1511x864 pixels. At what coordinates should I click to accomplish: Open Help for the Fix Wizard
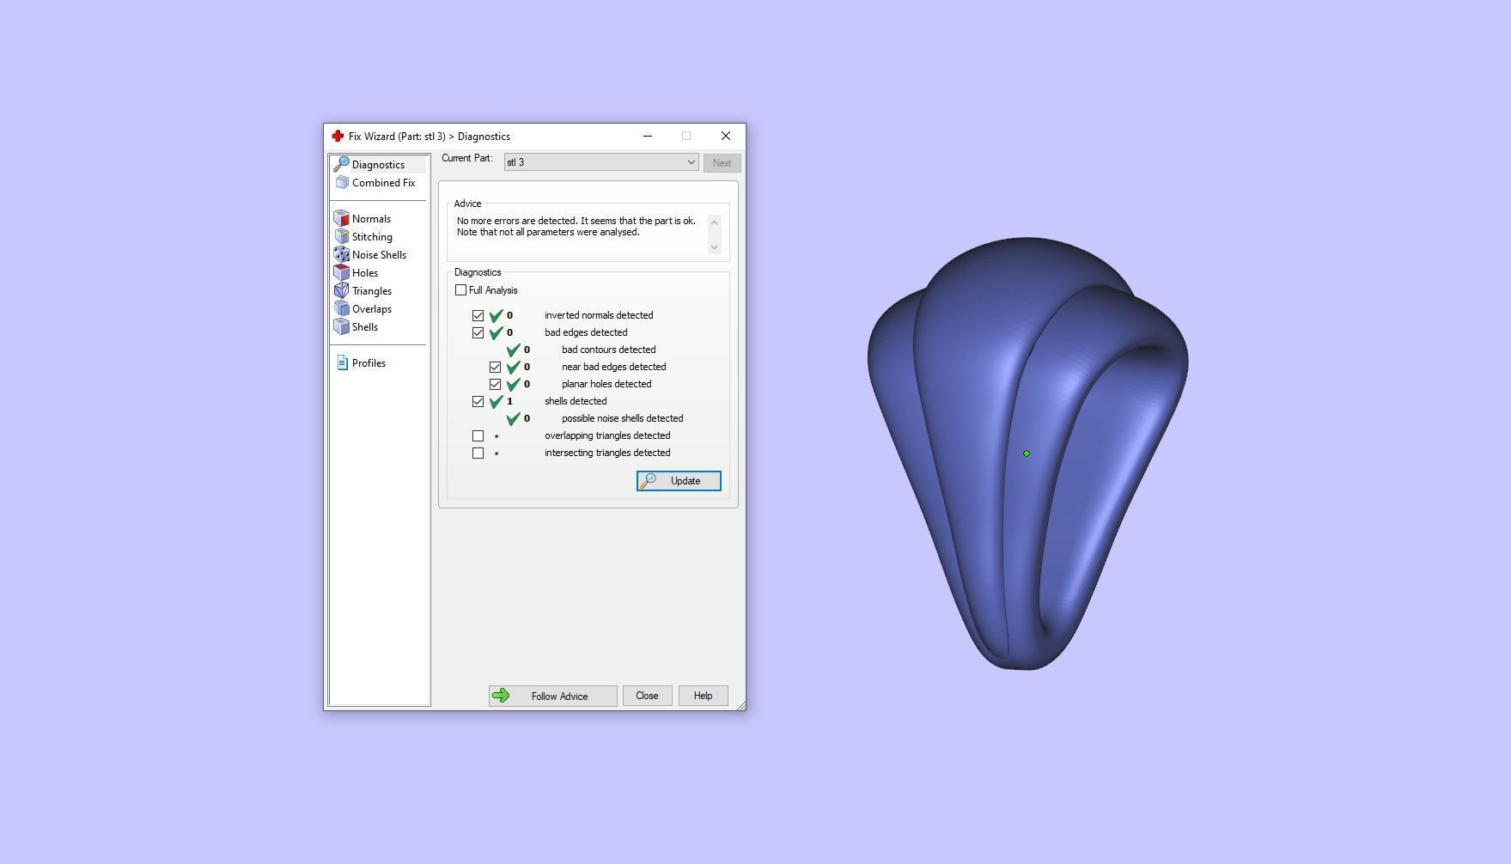(703, 696)
